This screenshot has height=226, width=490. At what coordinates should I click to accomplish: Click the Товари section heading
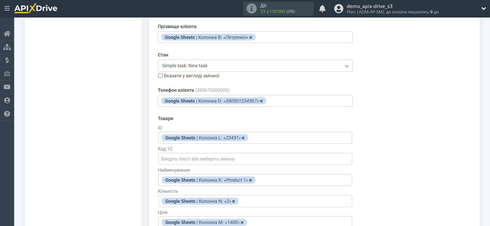coord(165,119)
